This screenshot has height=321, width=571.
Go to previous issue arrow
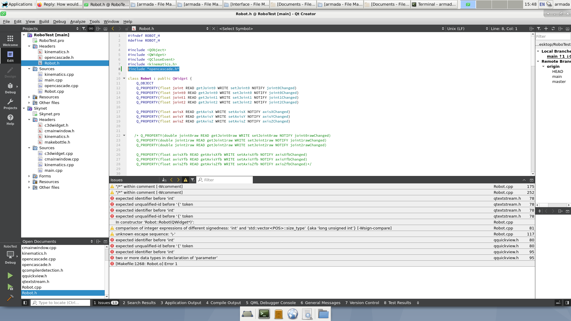click(x=171, y=180)
